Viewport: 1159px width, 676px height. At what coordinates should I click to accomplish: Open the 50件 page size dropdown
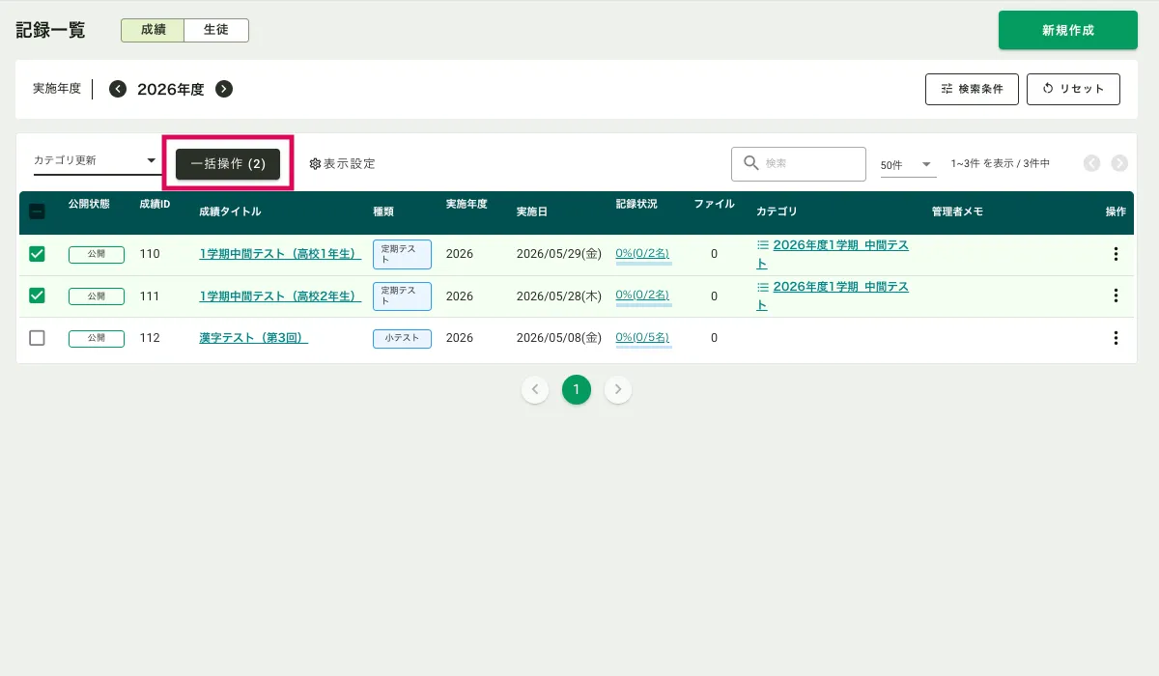point(907,165)
